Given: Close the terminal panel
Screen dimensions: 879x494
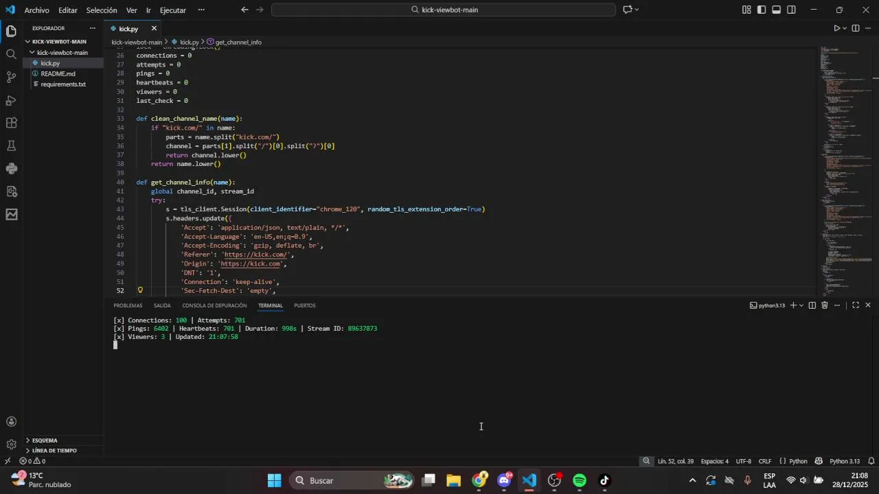Looking at the screenshot, I should tap(868, 305).
